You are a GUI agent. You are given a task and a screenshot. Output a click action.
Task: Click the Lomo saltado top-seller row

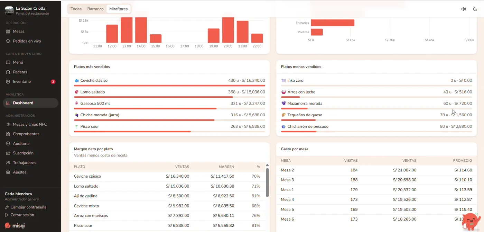pos(169,93)
